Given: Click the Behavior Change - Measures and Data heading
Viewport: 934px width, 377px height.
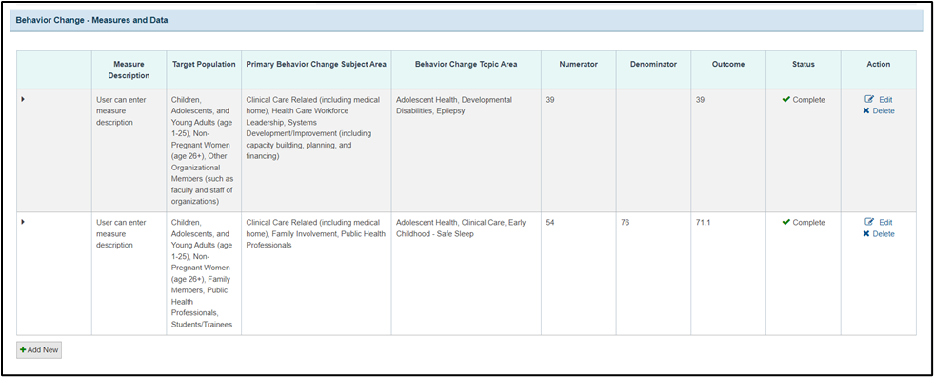Looking at the screenshot, I should [91, 20].
